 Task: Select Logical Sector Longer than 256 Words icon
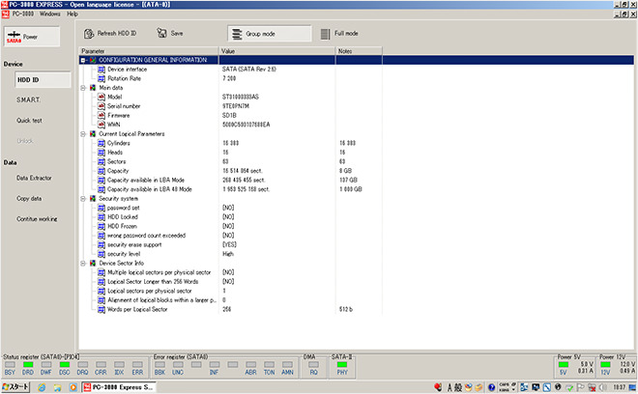coord(101,282)
